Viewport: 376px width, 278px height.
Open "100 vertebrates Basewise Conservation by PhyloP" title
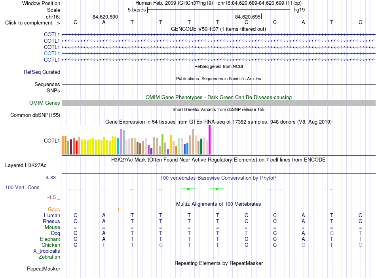tap(218, 178)
